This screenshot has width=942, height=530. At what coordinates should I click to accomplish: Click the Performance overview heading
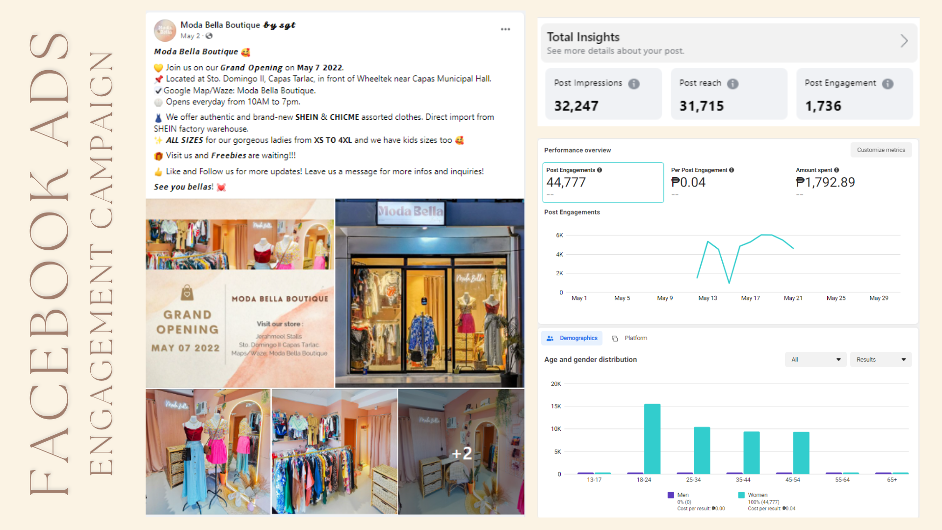(577, 150)
